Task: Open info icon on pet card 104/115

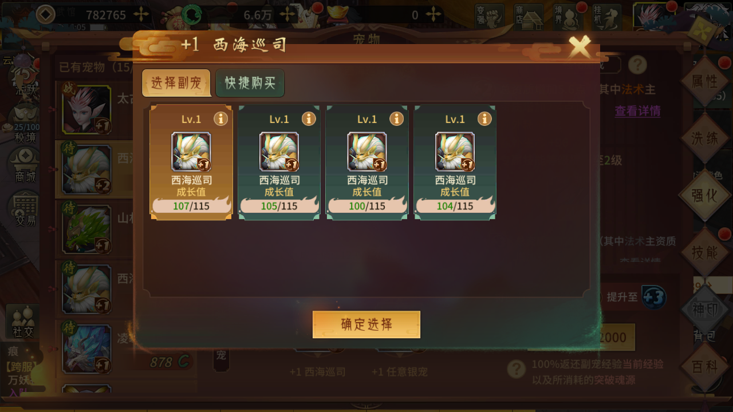Action: tap(484, 118)
